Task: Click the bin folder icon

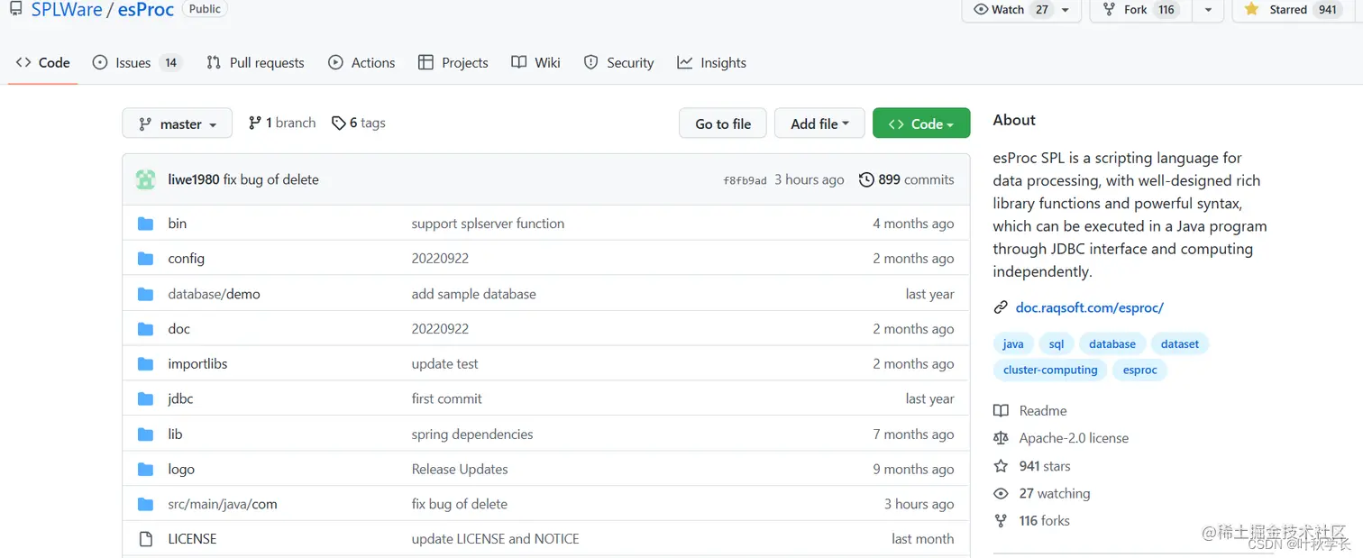Action: [145, 224]
